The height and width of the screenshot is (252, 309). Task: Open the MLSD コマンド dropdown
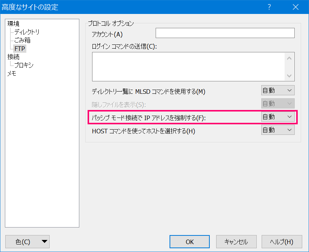(x=278, y=90)
